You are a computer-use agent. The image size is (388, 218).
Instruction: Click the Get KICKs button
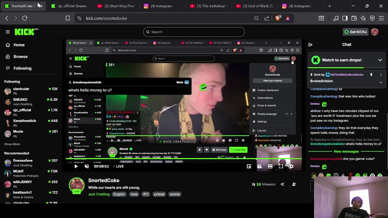[355, 32]
